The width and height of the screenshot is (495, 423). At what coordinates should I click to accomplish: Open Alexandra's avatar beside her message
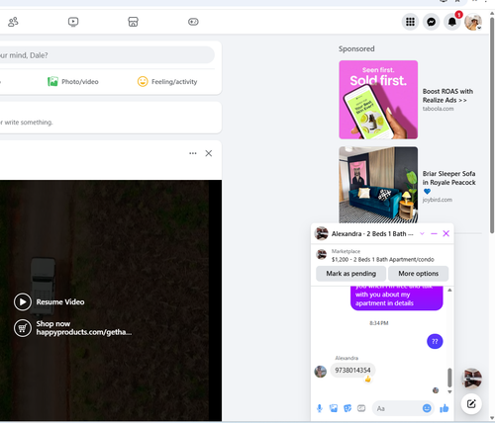pos(320,372)
